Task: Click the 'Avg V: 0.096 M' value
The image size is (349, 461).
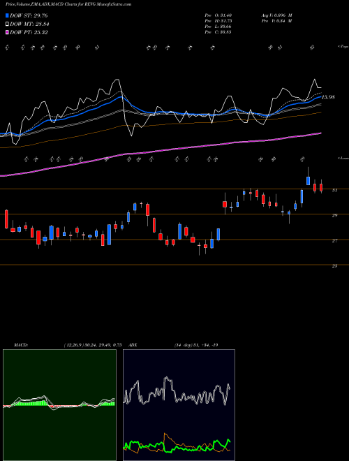Action: click(x=276, y=15)
